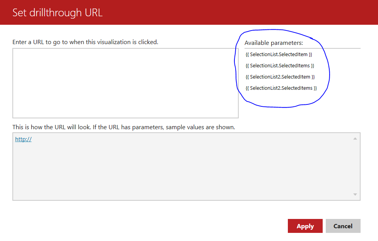The image size is (378, 241).
Task: Click the "Enter a URL to go to" instruction
Action: click(85, 42)
